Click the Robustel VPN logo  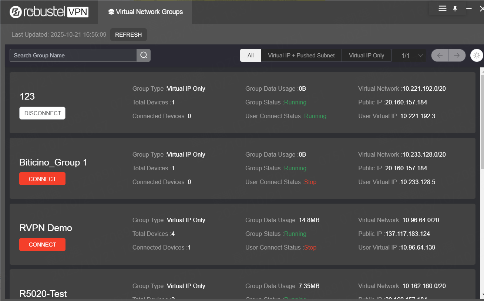coord(49,12)
